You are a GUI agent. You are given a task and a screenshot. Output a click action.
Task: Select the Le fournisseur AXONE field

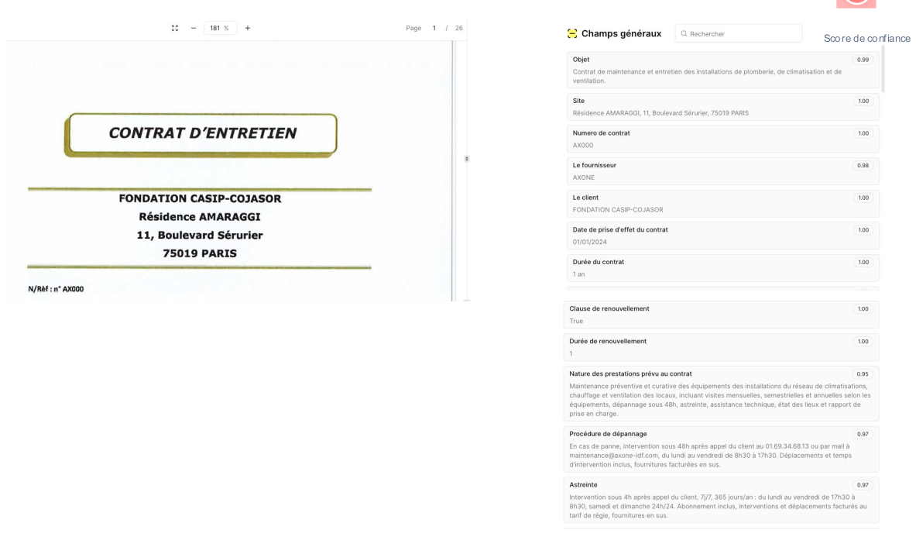pos(720,171)
